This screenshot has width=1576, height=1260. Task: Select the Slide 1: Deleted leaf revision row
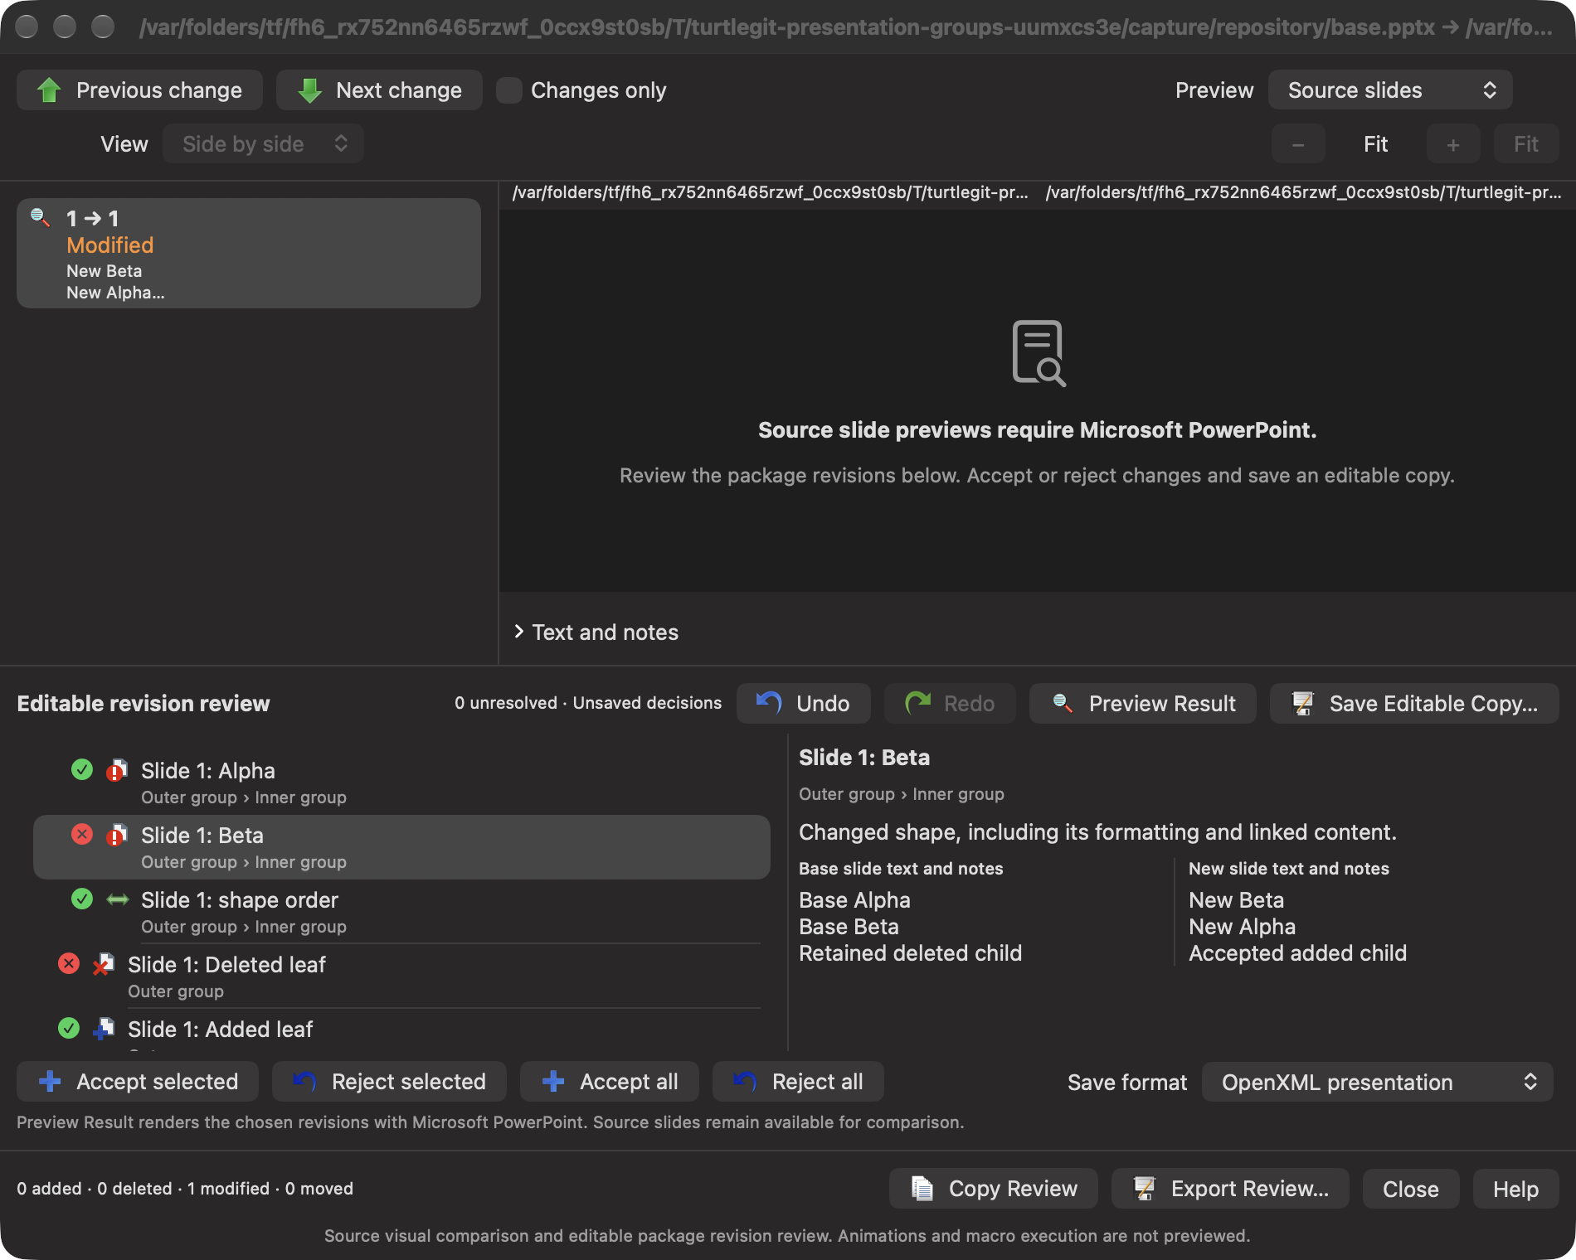coord(401,976)
